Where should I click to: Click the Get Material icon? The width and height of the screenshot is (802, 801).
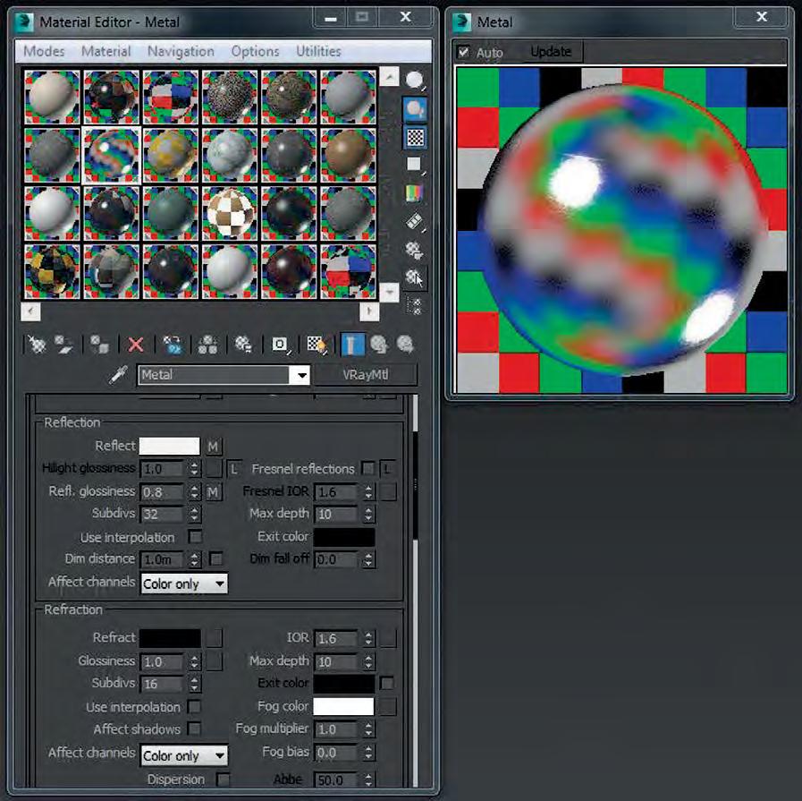pyautogui.click(x=37, y=345)
